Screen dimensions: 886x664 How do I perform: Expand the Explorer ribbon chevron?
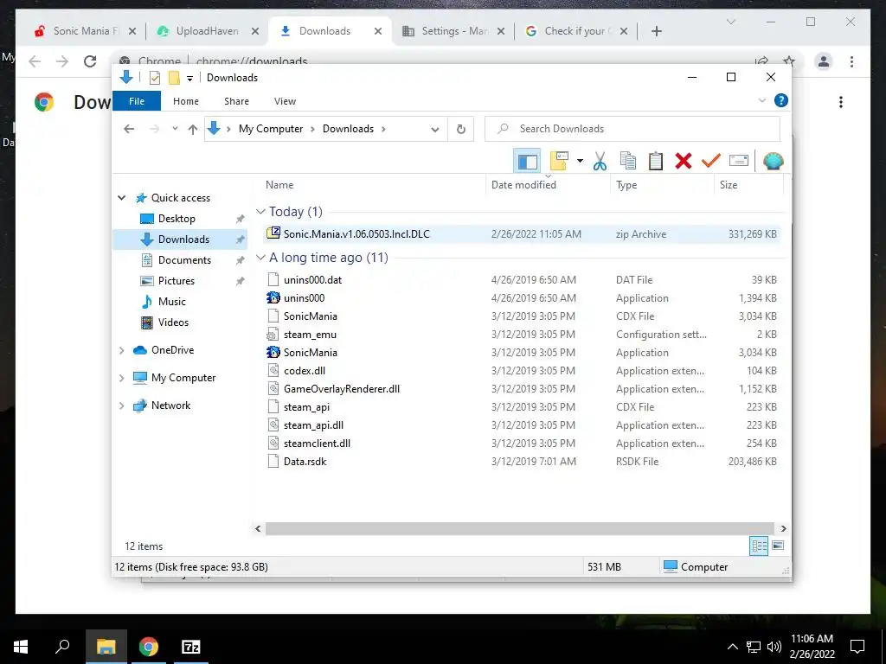tap(761, 100)
